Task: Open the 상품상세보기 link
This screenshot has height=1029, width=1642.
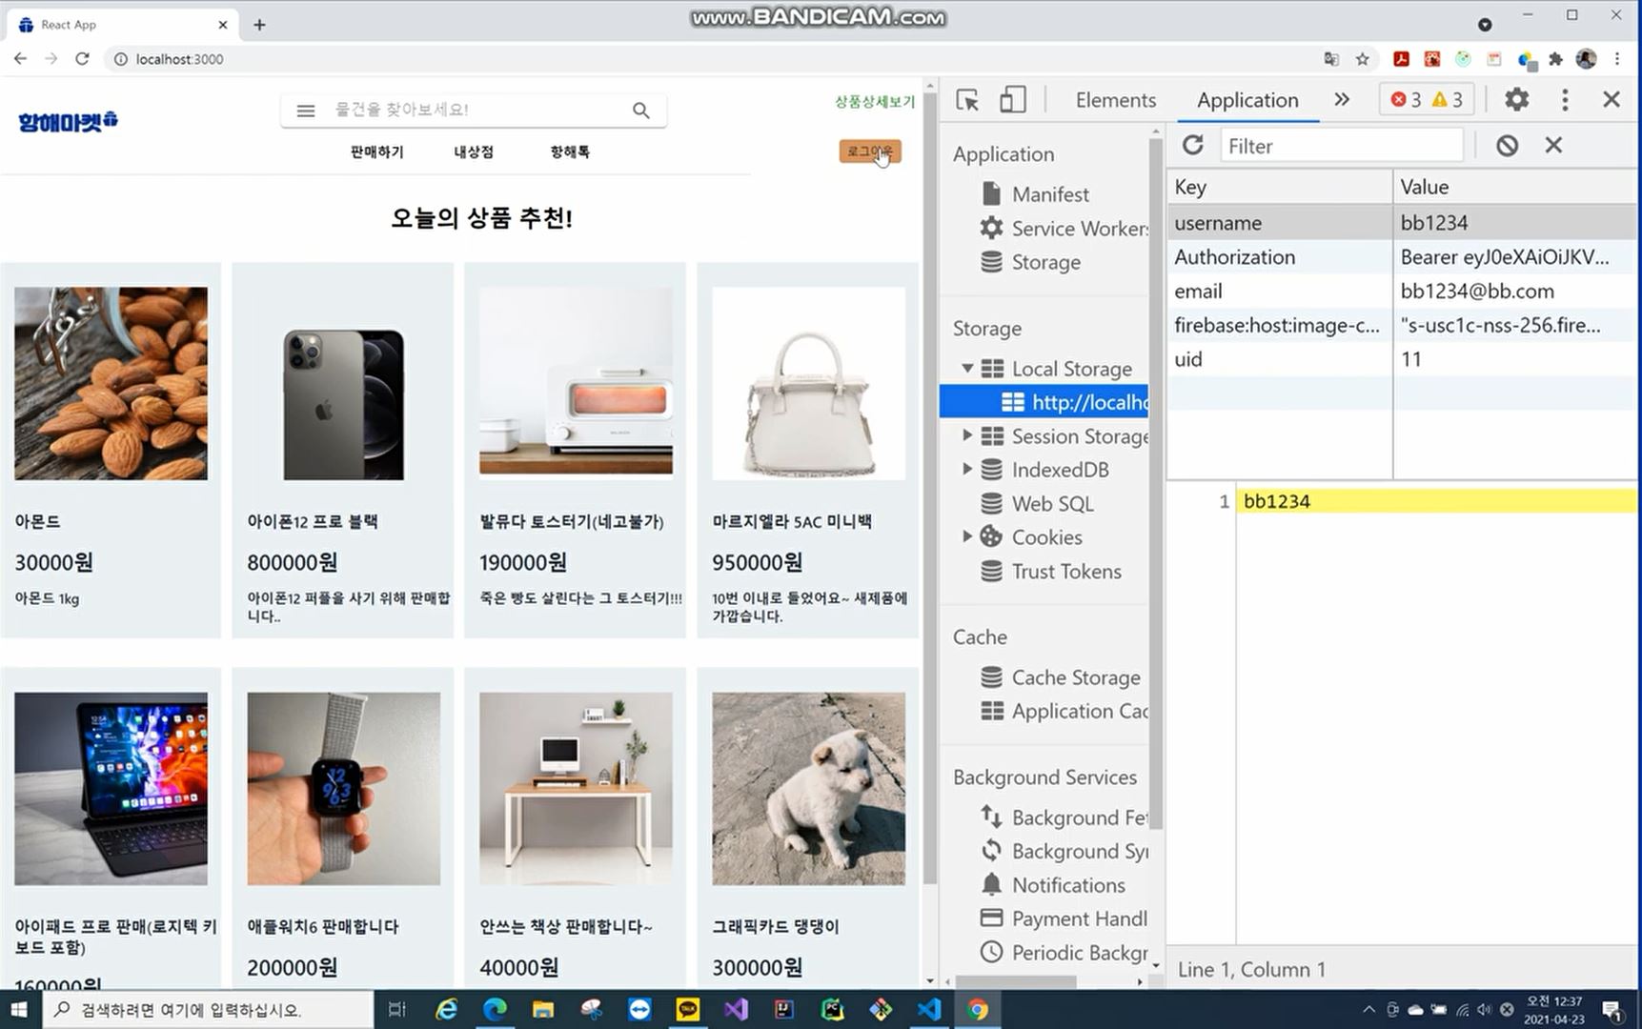Action: coord(874,102)
